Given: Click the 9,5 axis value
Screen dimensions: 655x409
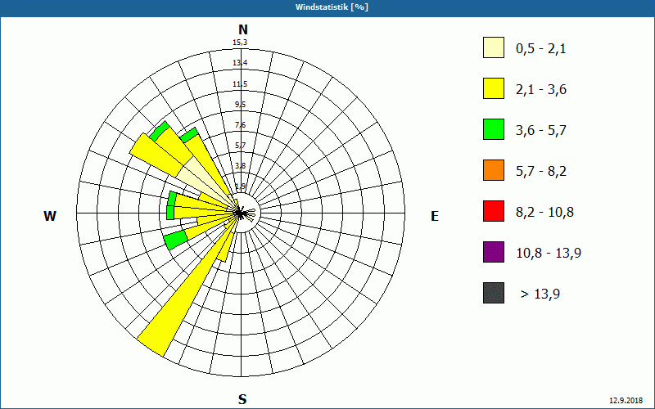Looking at the screenshot, I should 240,105.
